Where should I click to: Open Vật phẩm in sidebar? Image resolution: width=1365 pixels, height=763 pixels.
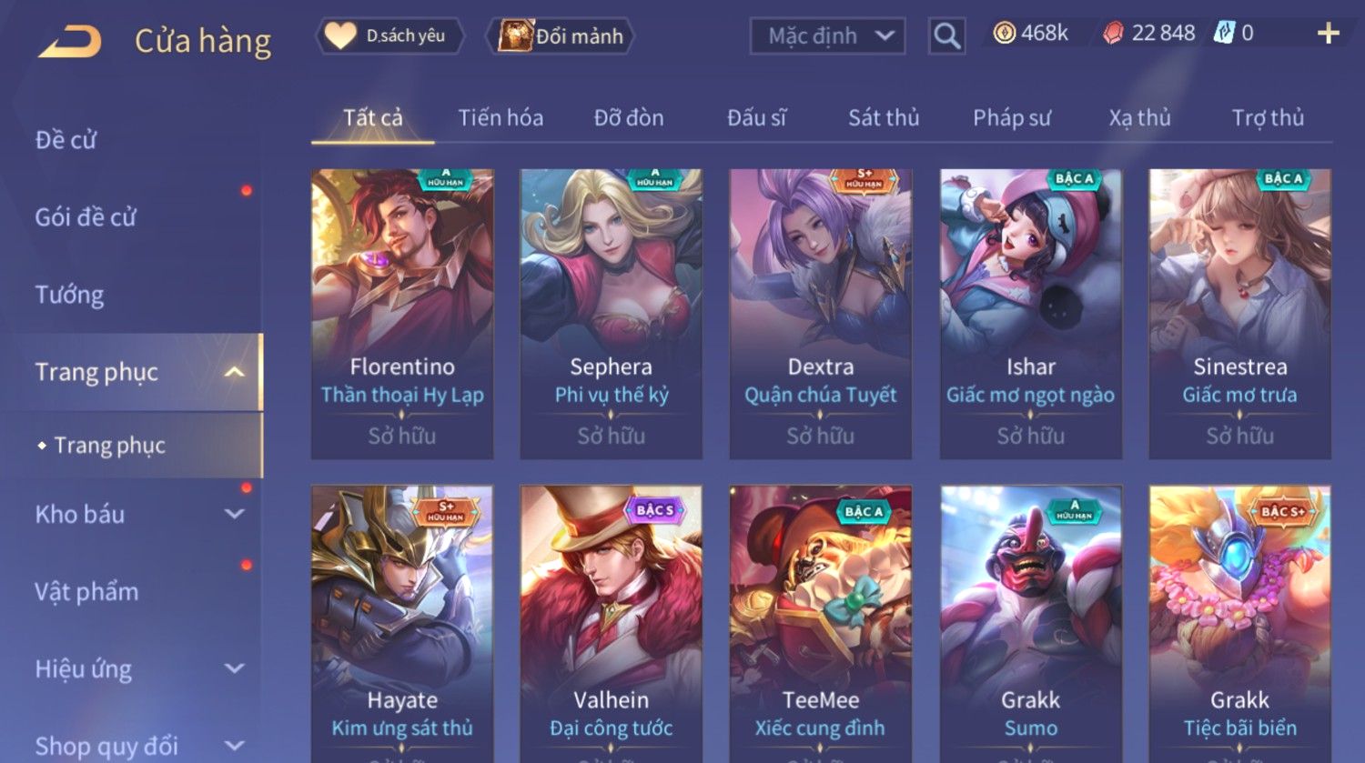click(x=86, y=592)
